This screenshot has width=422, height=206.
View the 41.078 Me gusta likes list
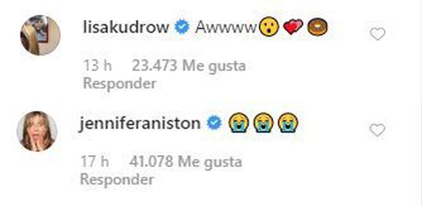(x=186, y=162)
